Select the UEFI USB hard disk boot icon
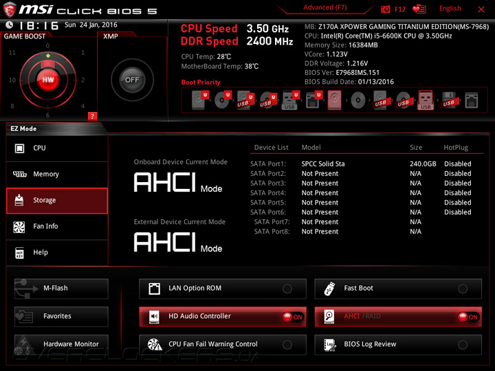The image size is (495, 371). 245,100
